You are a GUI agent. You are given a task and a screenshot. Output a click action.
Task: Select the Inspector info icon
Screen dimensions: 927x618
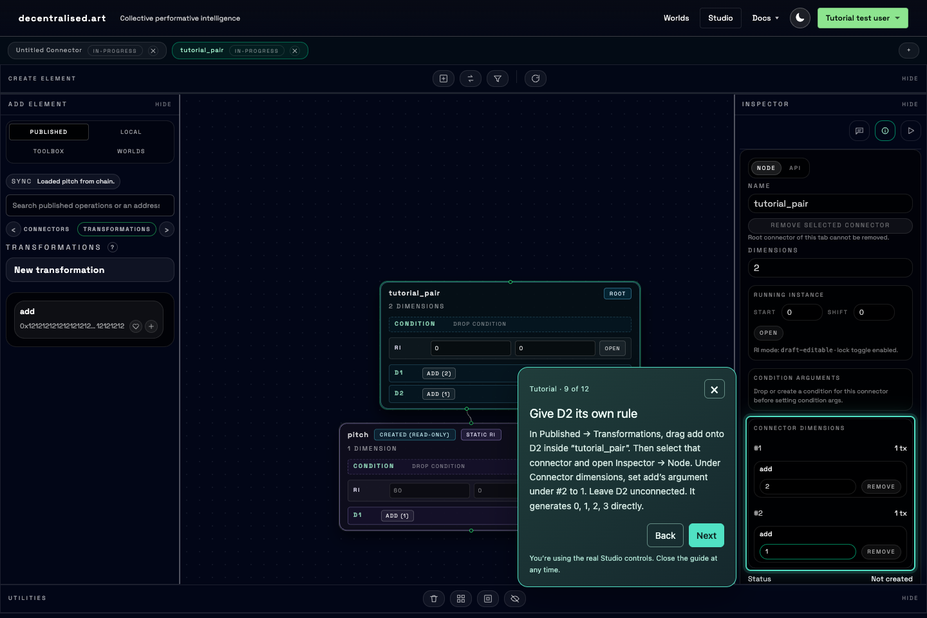tap(885, 131)
